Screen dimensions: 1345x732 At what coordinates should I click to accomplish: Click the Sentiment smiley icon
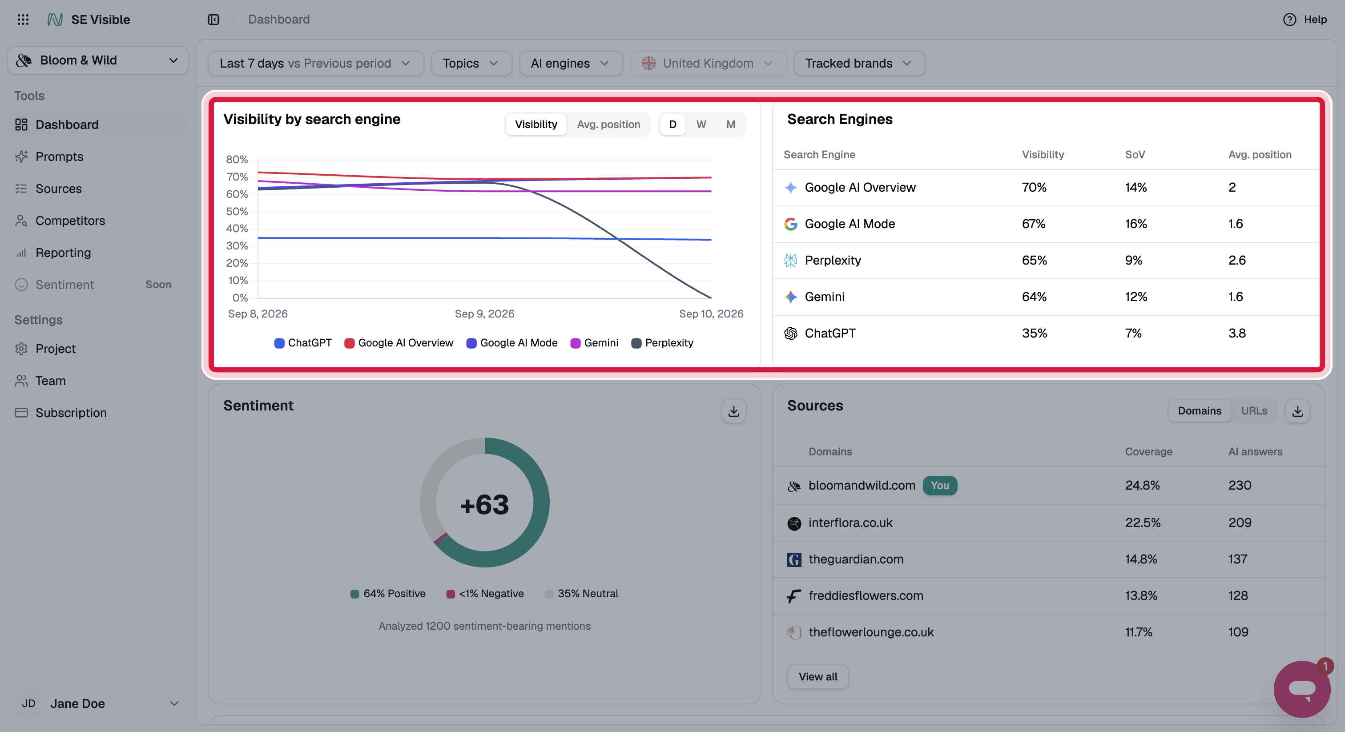[21, 285]
